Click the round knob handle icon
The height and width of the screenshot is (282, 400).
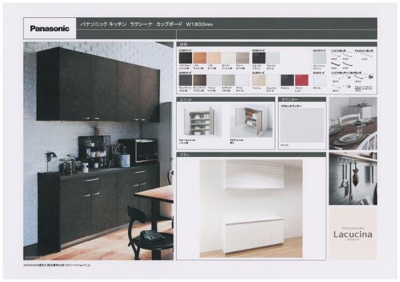coord(371,77)
